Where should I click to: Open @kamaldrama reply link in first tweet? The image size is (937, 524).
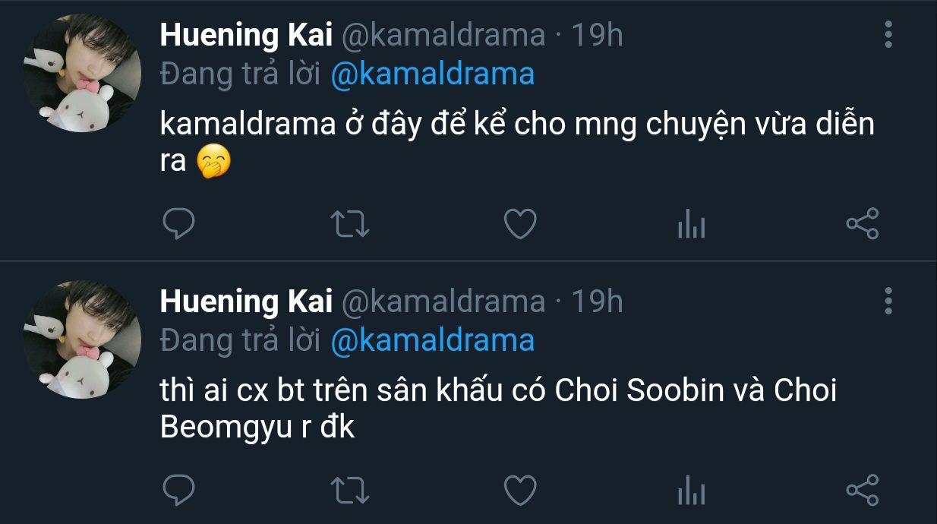[x=433, y=74]
